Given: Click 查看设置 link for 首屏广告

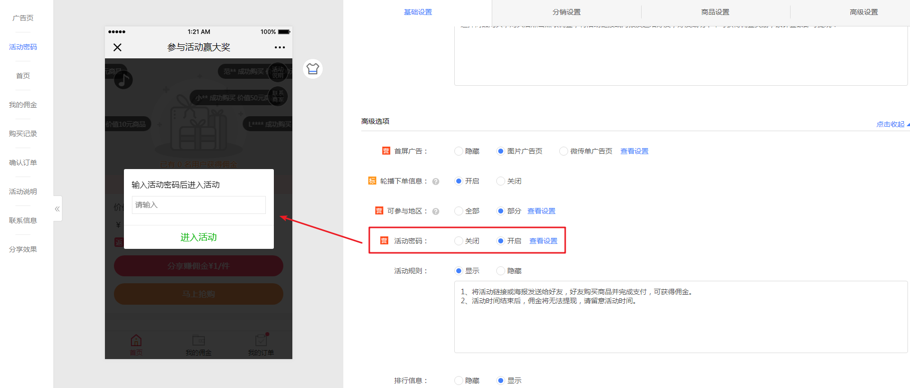Looking at the screenshot, I should (634, 151).
